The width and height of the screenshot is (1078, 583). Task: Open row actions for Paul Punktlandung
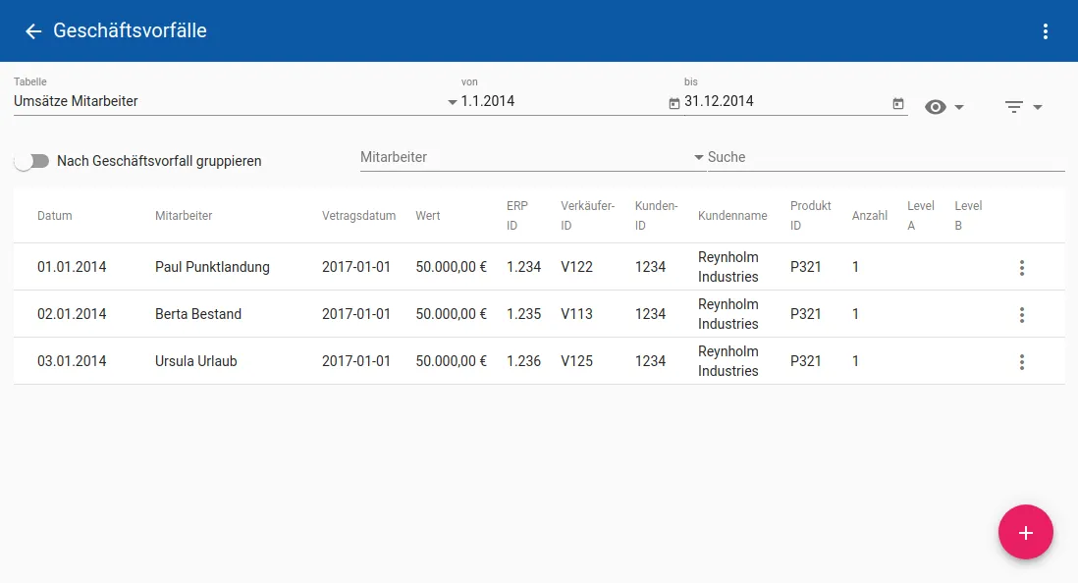point(1022,266)
